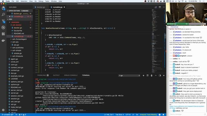This screenshot has height=116, width=207.
Task: Open changes icon in editor toolbar
Action: [x=156, y=7]
